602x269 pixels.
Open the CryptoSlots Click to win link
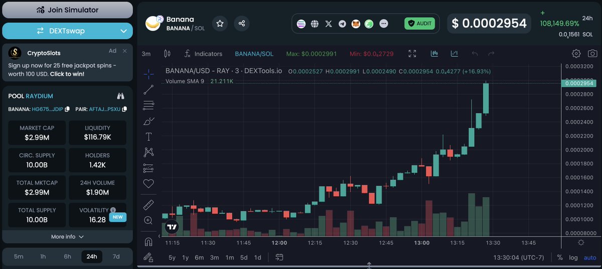[67, 74]
